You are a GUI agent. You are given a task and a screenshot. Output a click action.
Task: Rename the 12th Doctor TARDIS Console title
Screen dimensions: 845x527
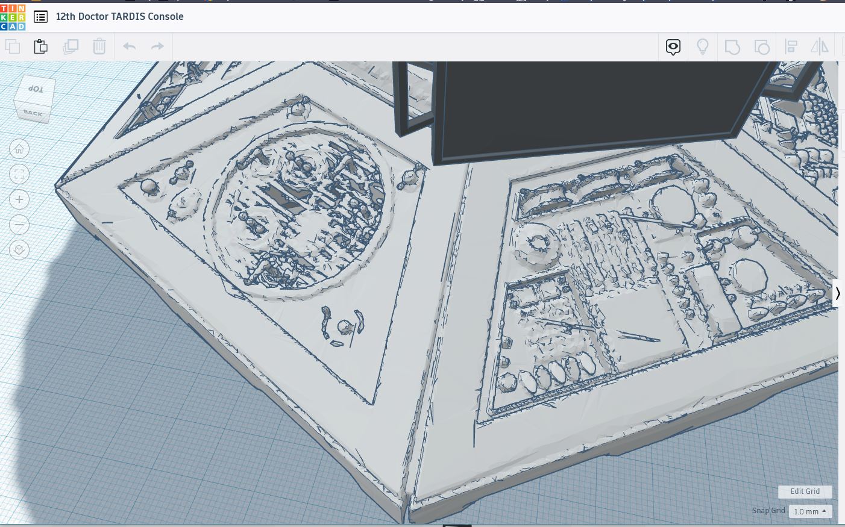(x=119, y=17)
